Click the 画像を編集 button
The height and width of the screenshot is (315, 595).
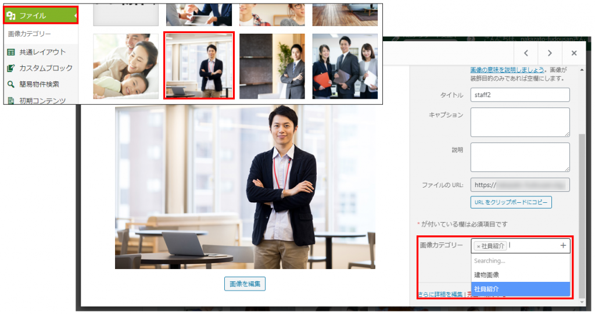tap(245, 284)
